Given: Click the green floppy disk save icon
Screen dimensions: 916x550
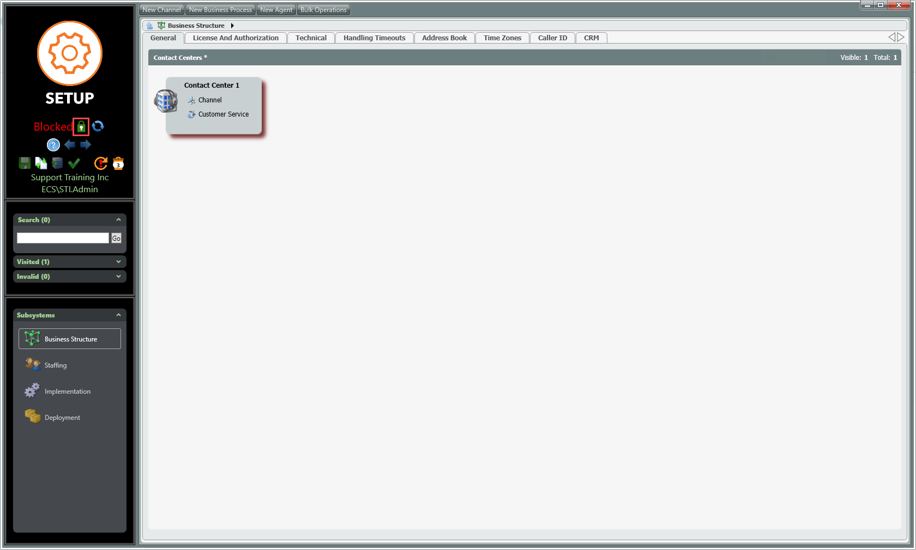Looking at the screenshot, I should [x=25, y=163].
